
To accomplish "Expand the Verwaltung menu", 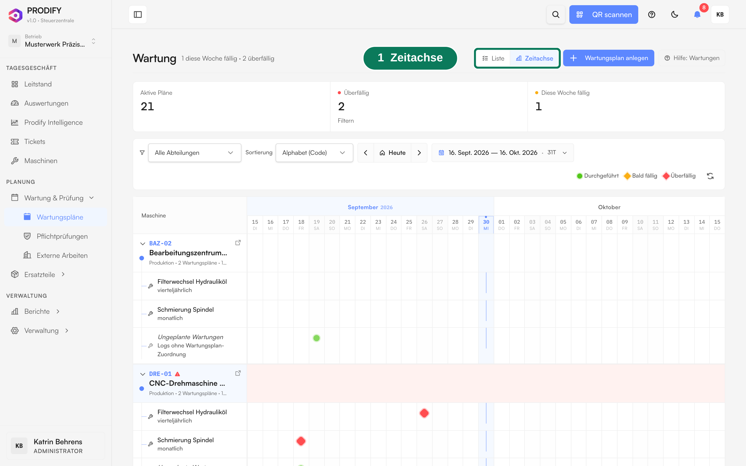I will pos(56,330).
